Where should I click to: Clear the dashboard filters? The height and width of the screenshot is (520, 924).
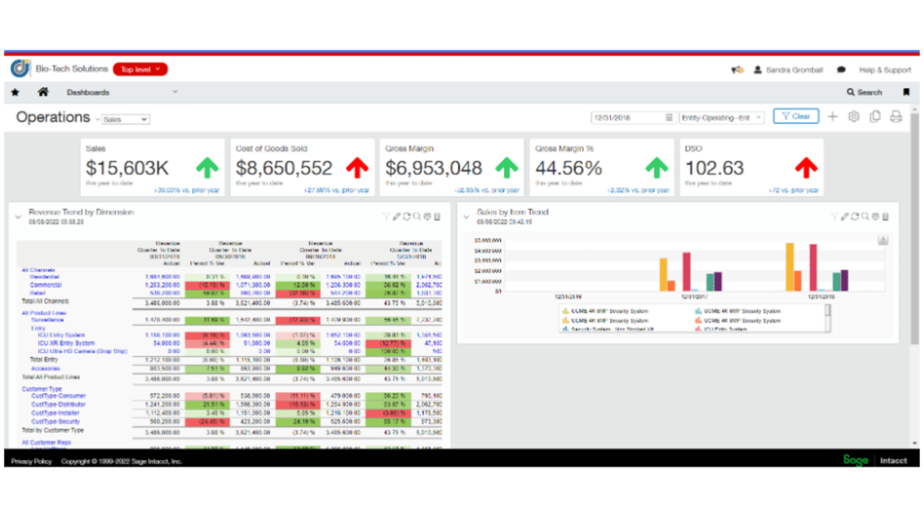(796, 116)
